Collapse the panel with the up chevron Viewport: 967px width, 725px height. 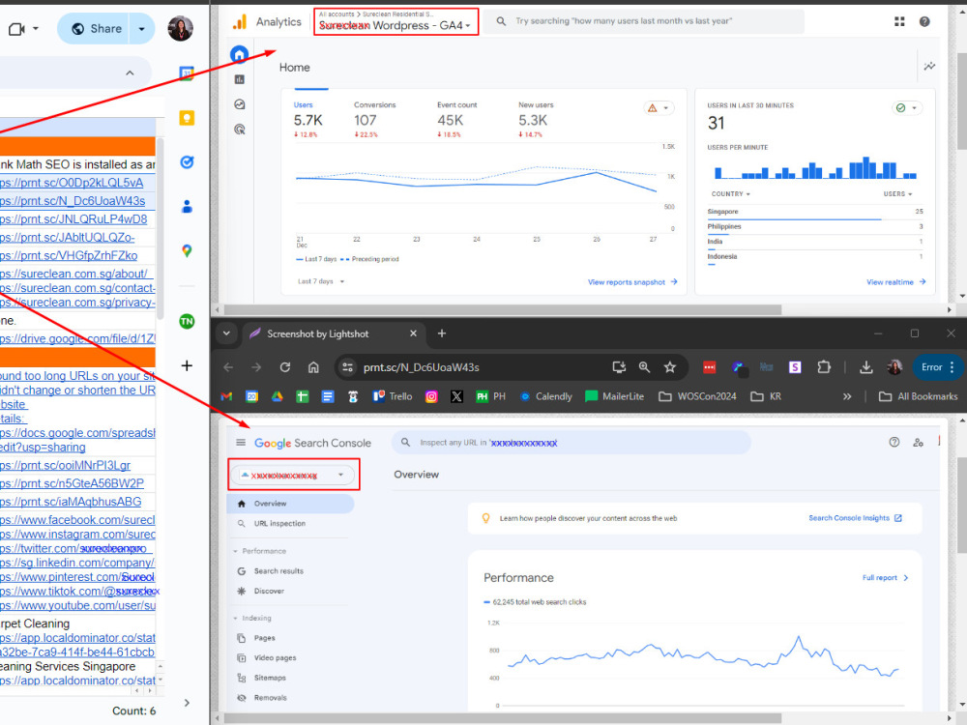coord(130,72)
